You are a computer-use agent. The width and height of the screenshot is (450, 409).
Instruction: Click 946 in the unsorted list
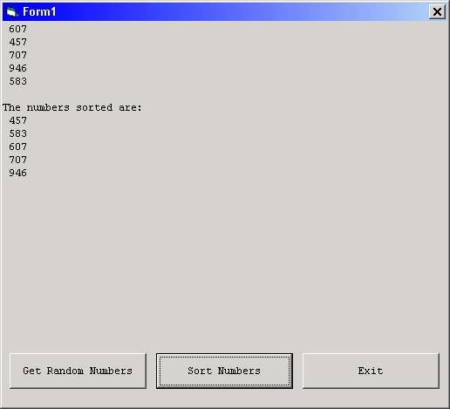tap(17, 68)
